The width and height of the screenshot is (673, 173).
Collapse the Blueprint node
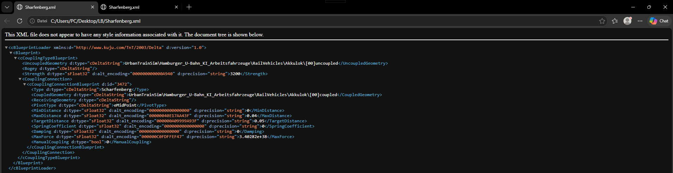pyautogui.click(x=11, y=53)
